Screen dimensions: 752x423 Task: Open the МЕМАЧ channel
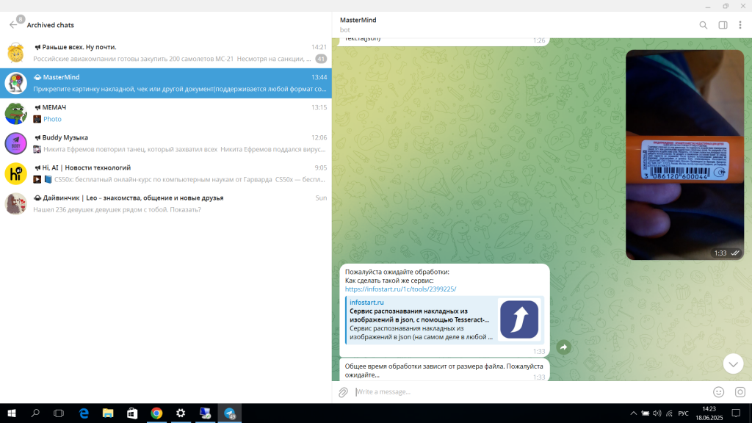165,113
